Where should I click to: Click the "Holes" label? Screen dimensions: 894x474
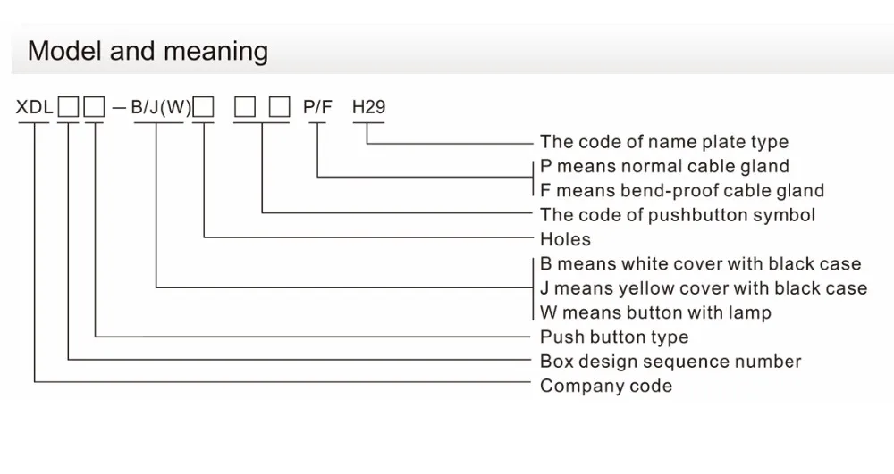566,239
